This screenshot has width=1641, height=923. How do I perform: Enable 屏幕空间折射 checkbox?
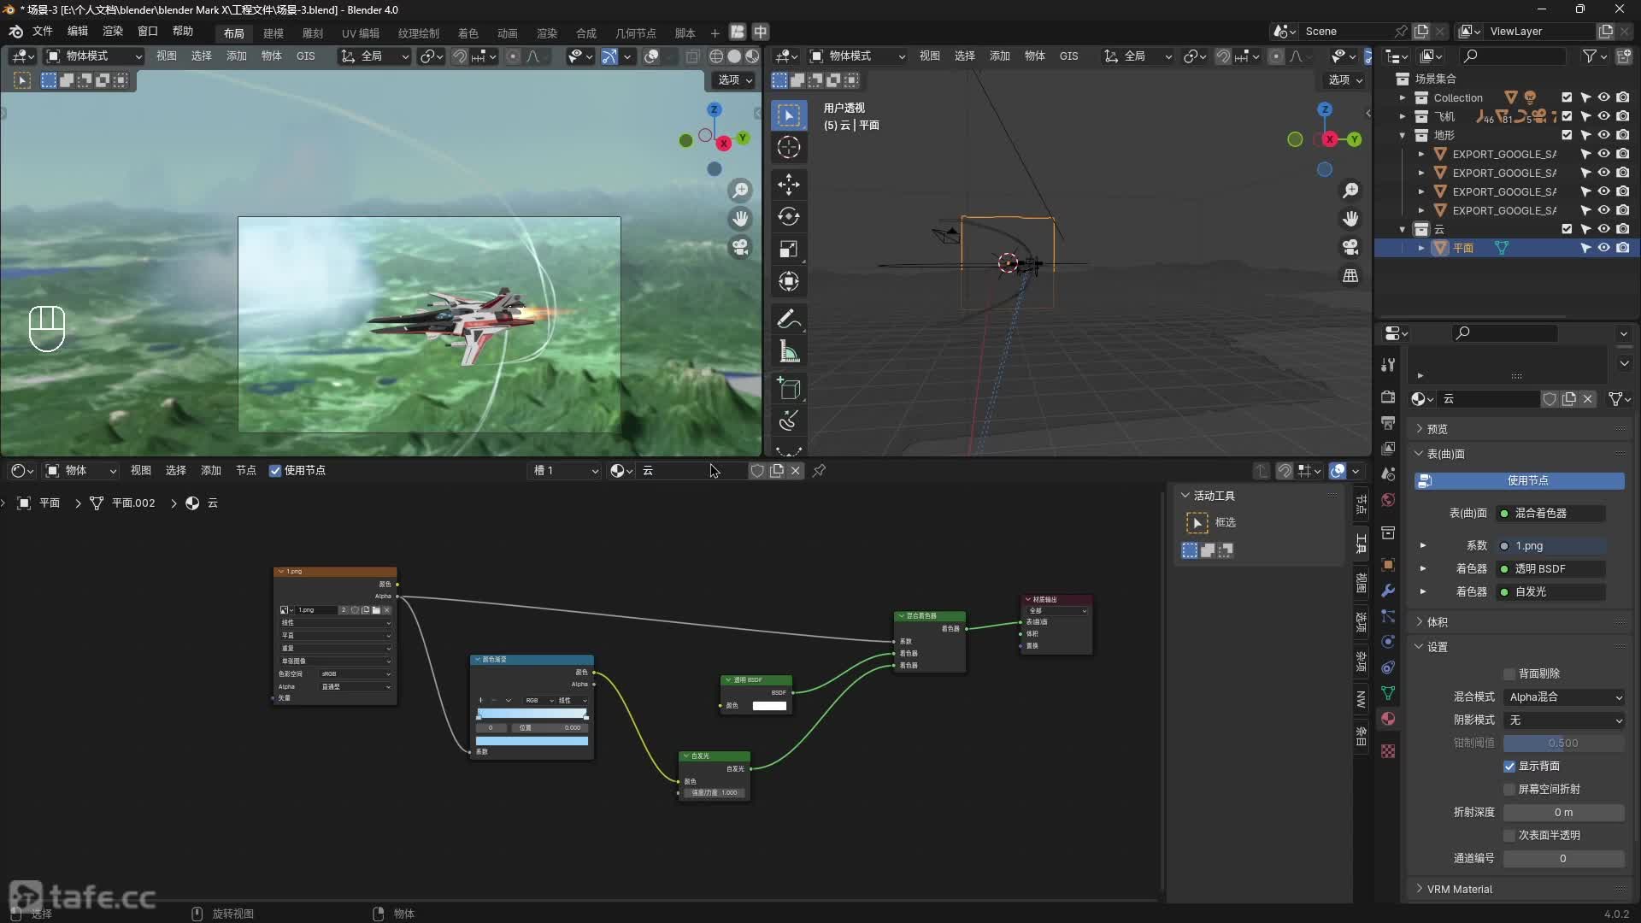pyautogui.click(x=1509, y=789)
